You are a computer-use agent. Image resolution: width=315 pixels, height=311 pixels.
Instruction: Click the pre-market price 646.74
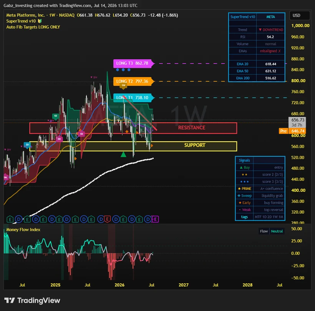[x=297, y=131]
